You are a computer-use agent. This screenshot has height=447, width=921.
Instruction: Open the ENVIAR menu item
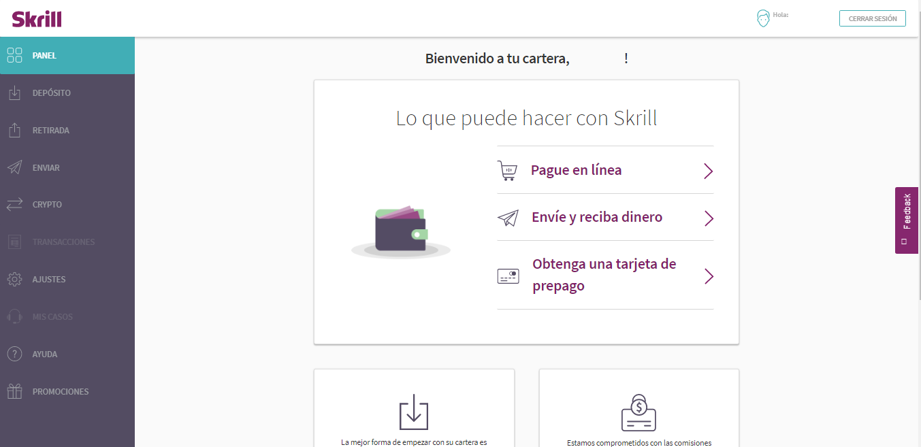(x=67, y=167)
